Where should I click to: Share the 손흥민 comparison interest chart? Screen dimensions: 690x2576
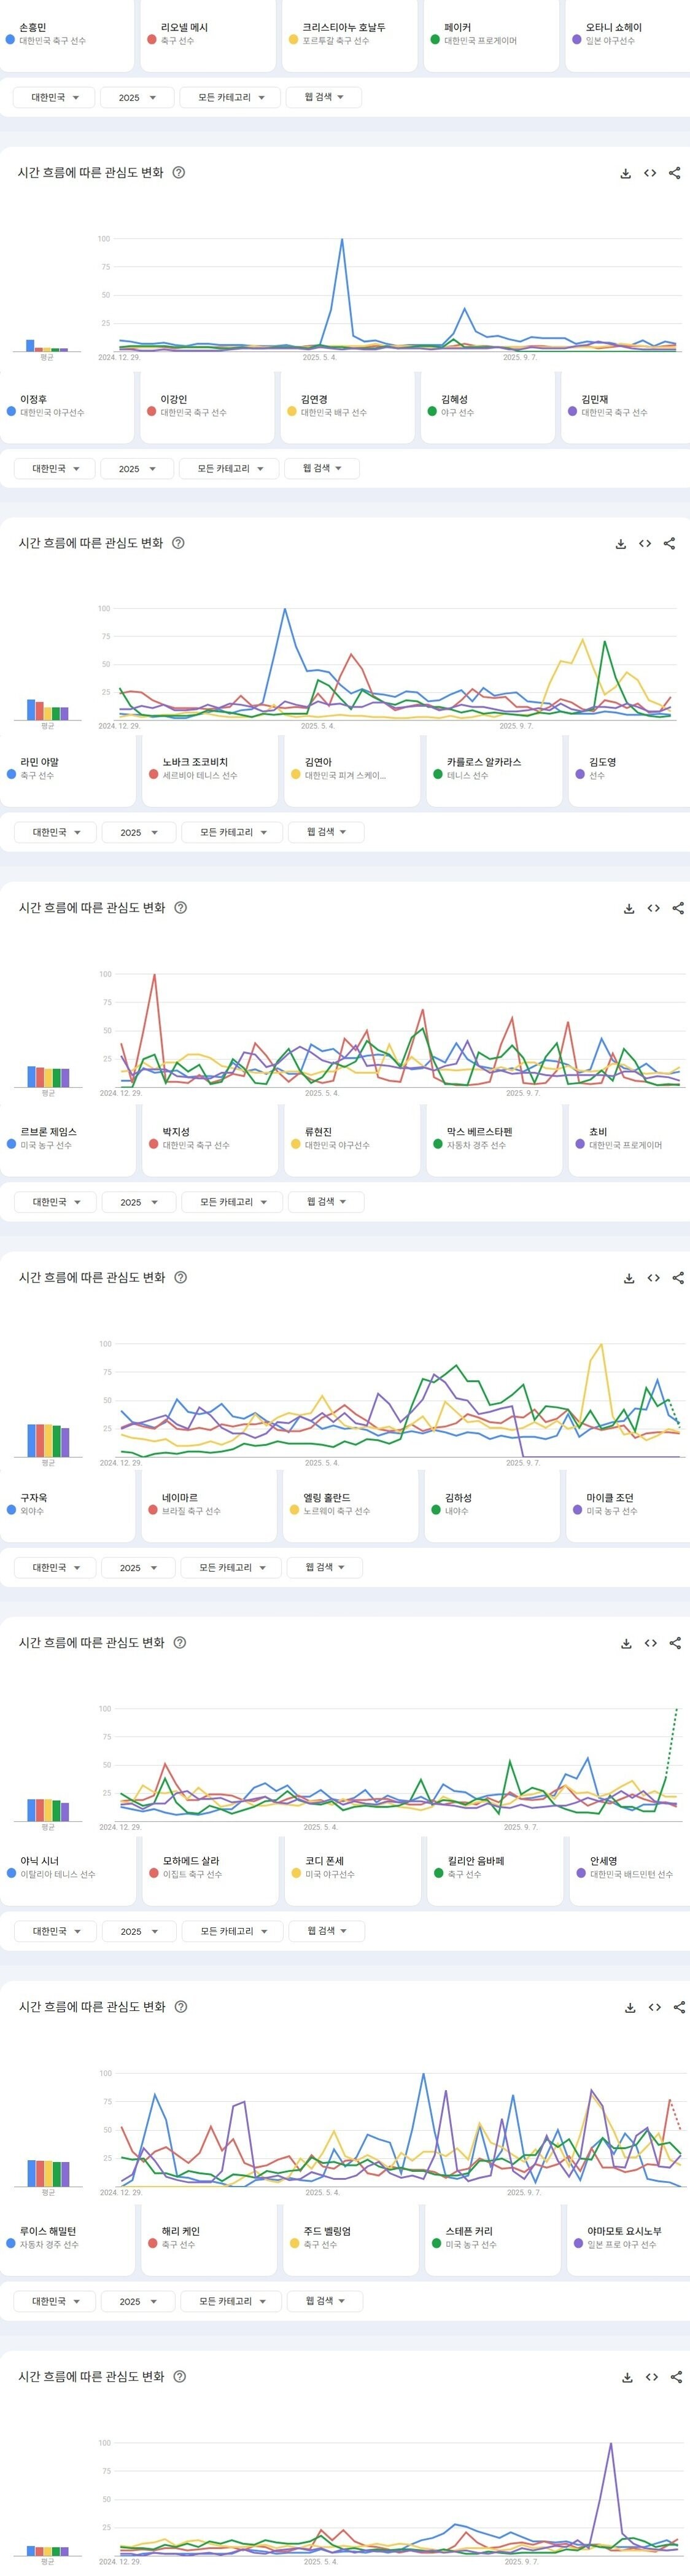coord(675,173)
